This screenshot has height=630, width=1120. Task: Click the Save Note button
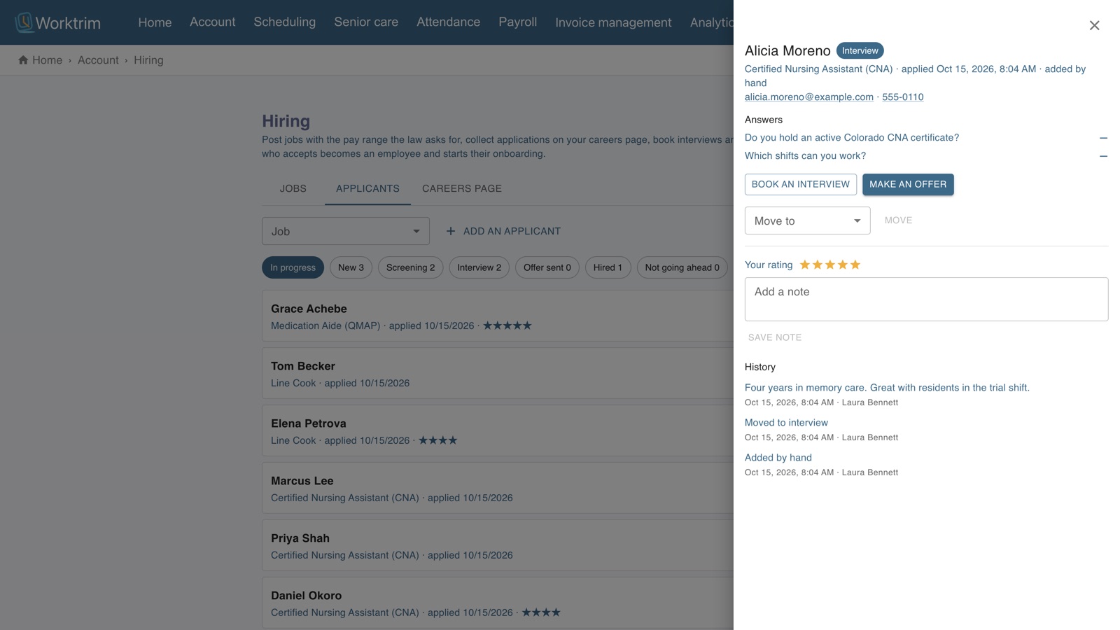774,337
